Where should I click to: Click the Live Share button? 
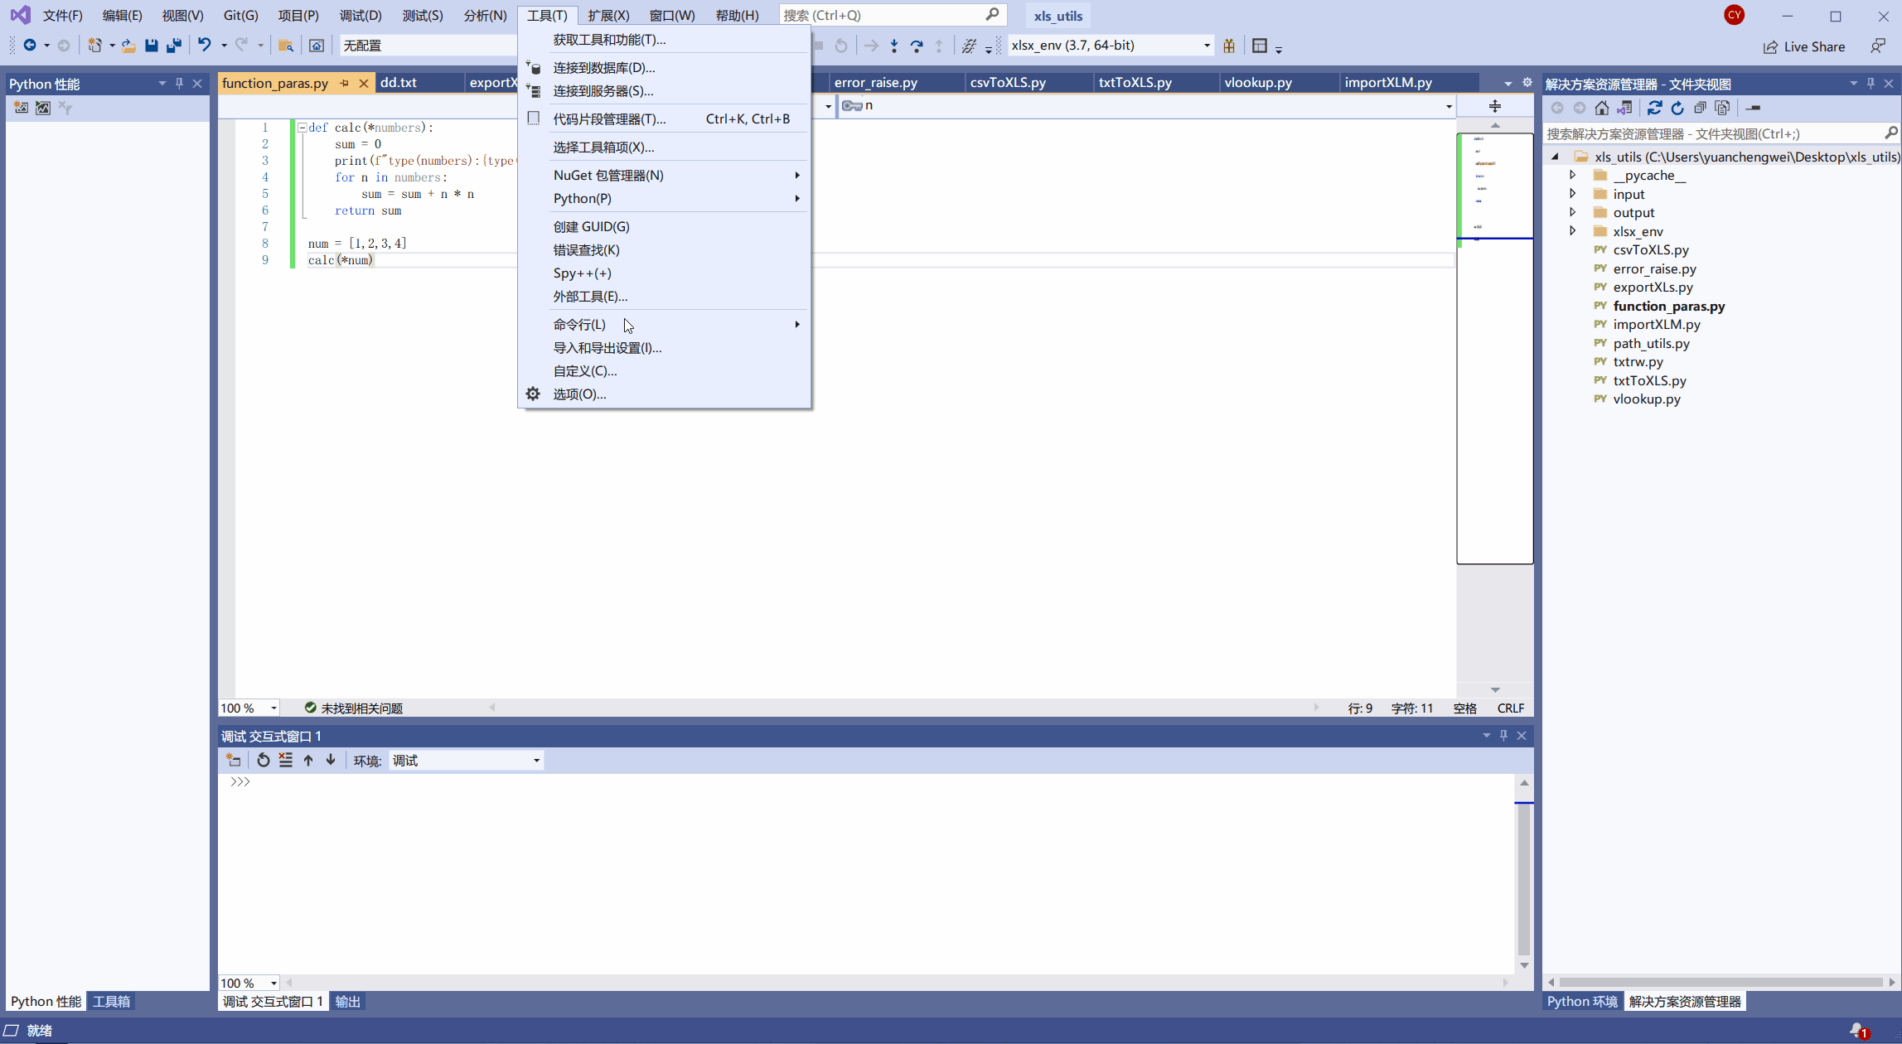click(x=1804, y=46)
